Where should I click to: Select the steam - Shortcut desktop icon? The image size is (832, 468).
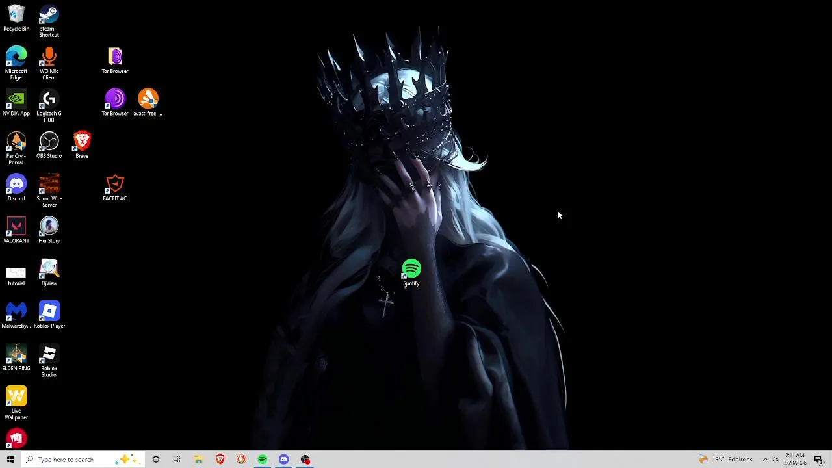49,21
